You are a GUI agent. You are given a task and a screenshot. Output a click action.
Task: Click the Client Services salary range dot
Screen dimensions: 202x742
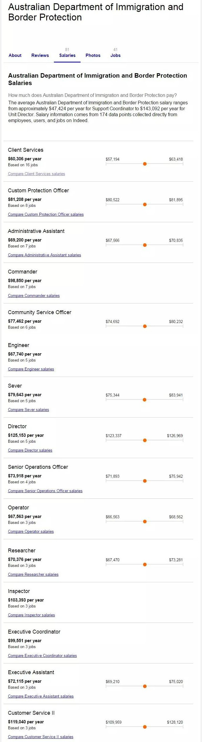click(145, 164)
